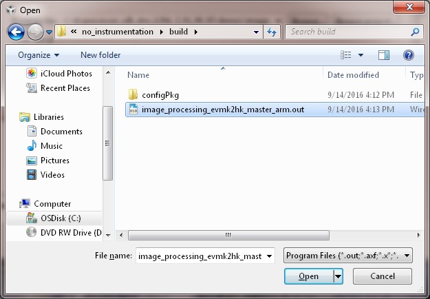This screenshot has height=299, width=430.
Task: Open the Organize dropdown menu
Action: [39, 55]
